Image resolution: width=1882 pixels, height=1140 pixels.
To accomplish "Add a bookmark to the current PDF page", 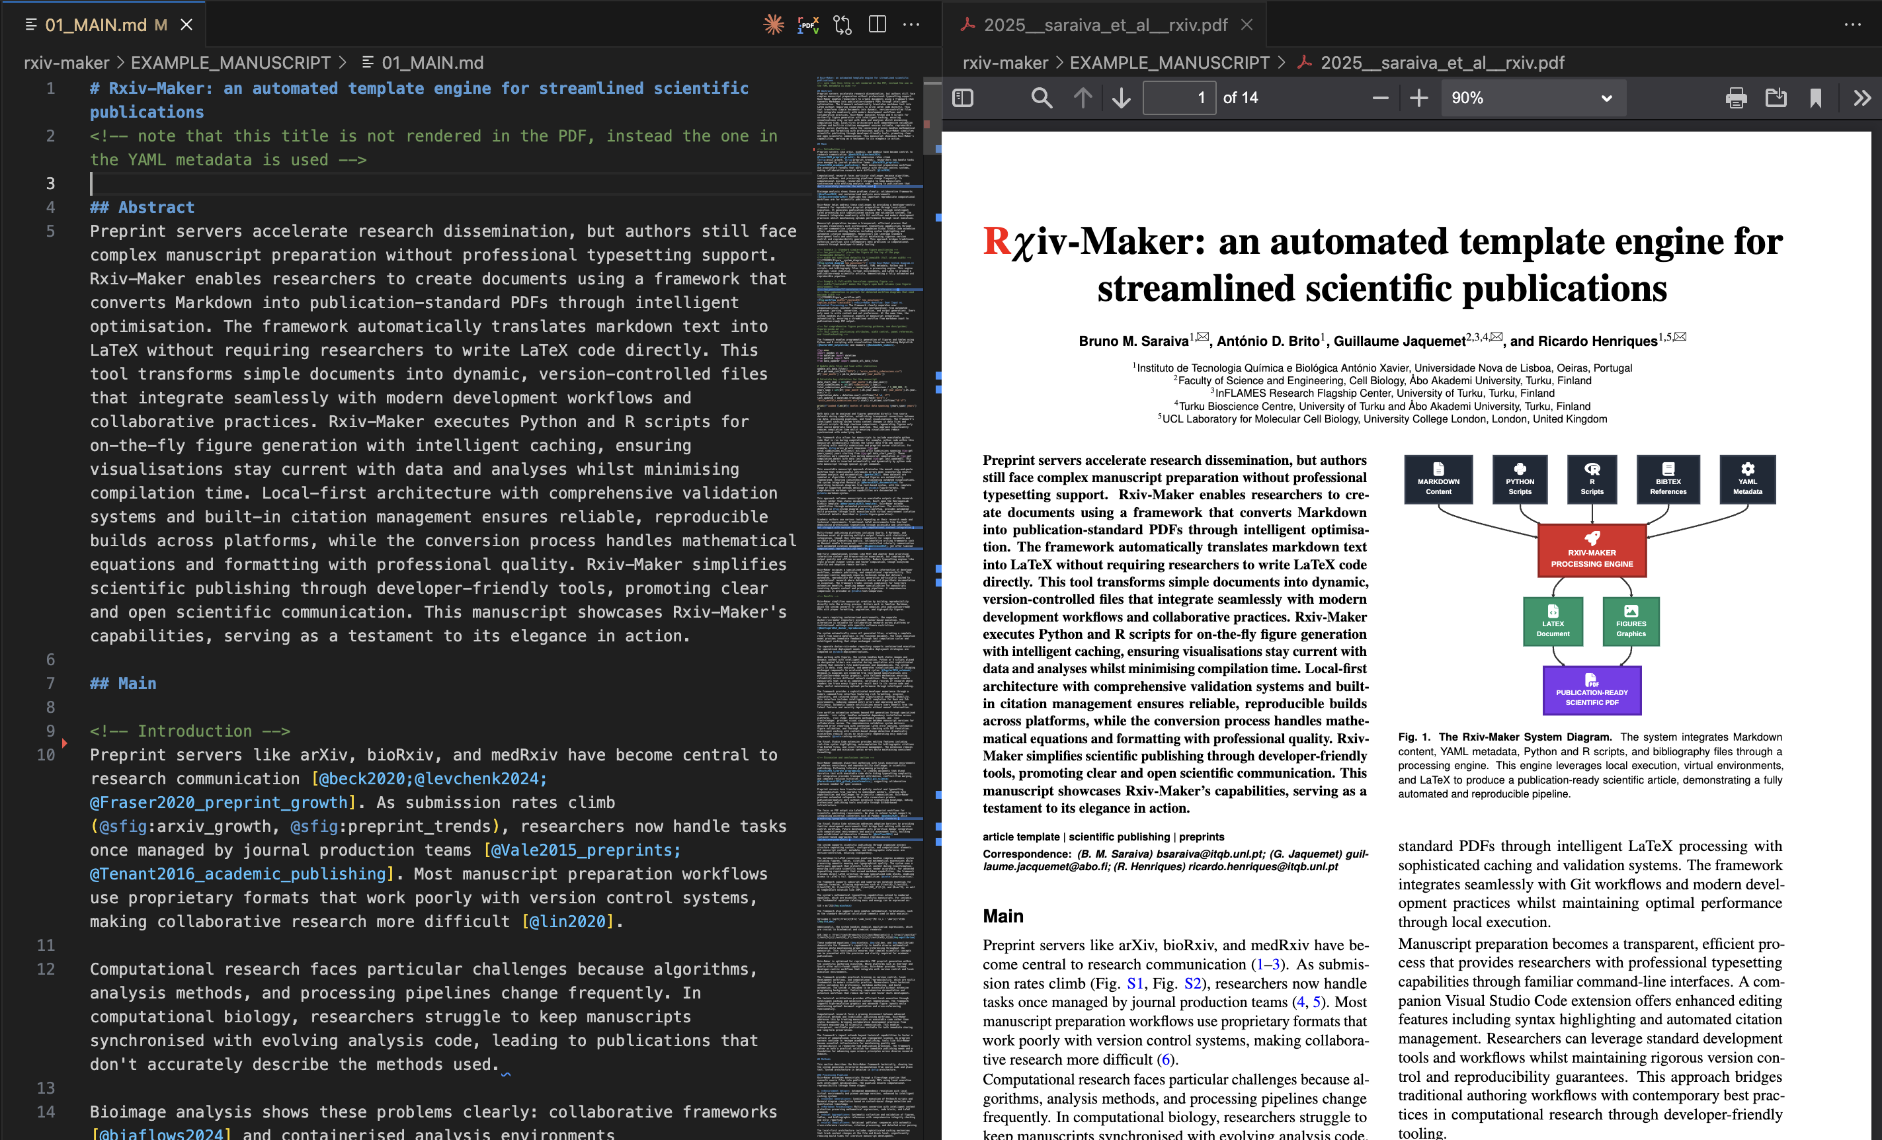I will click(1816, 98).
